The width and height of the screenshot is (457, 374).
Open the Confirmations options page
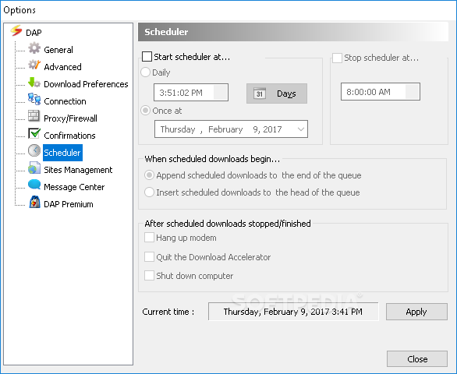point(69,136)
